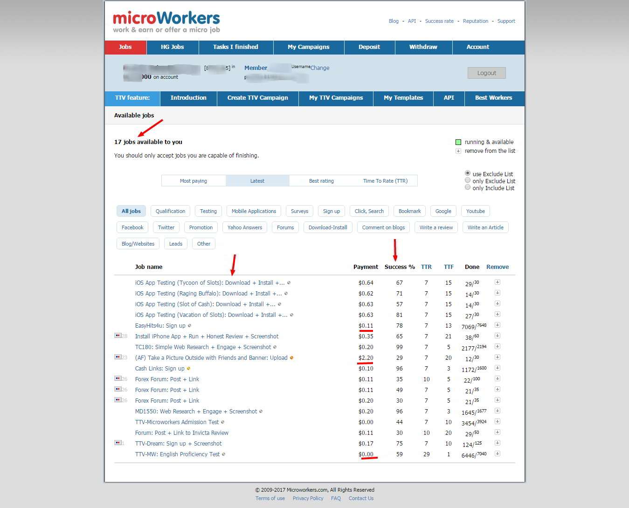Remove TTV-Microworkers Admission Test from list
Screen dimensions: 629x508
(498, 421)
